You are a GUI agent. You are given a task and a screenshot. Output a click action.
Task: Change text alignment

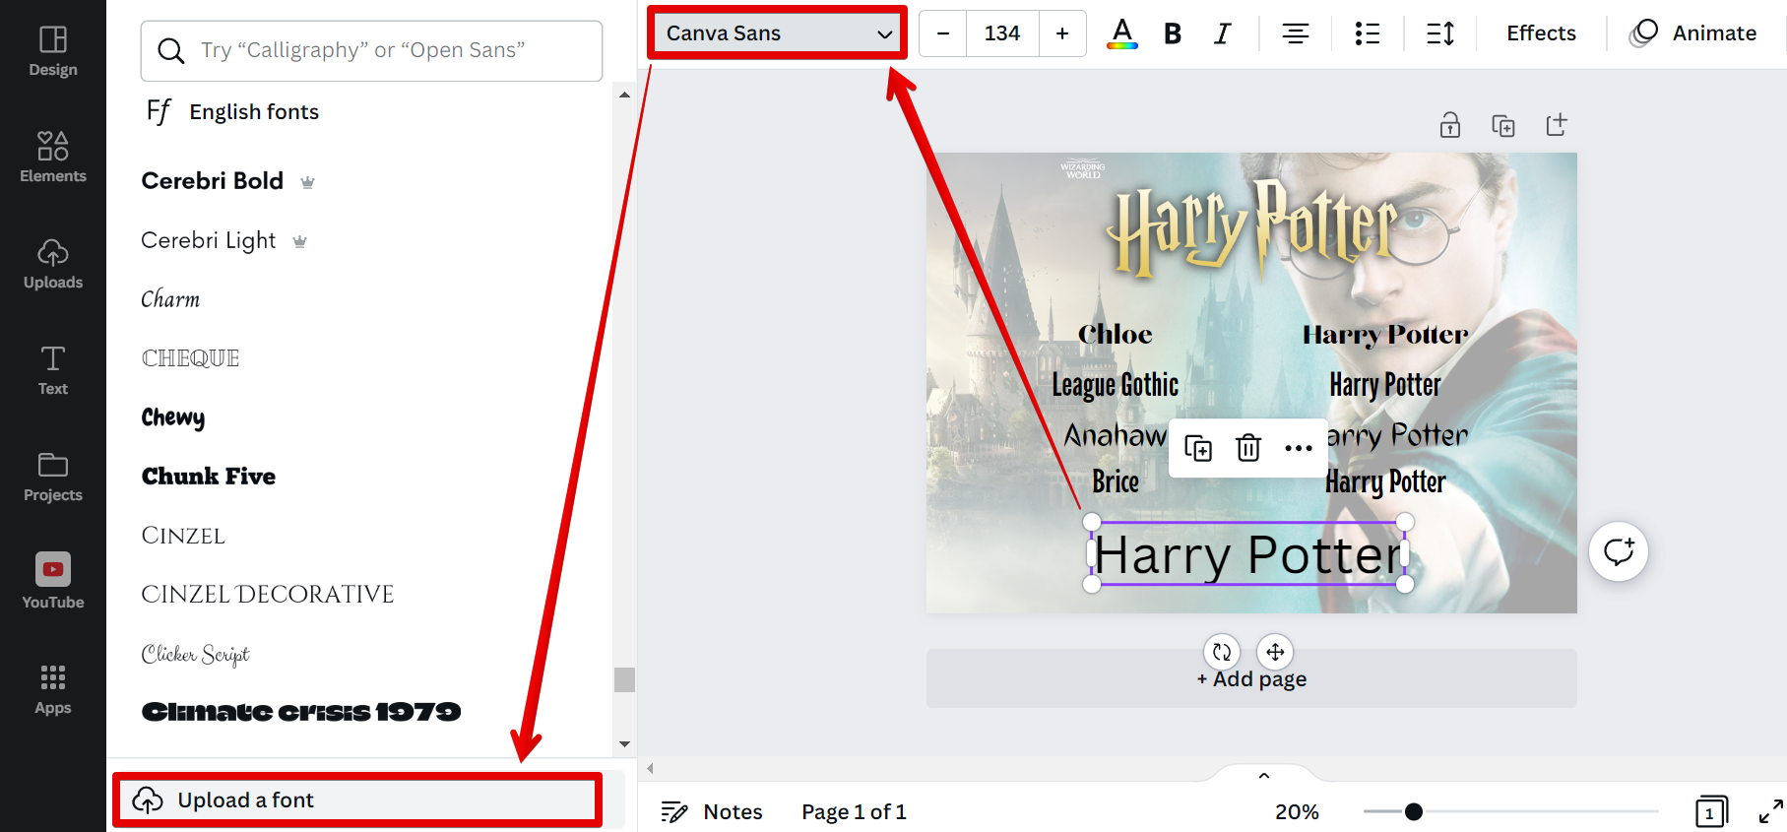[1295, 33]
